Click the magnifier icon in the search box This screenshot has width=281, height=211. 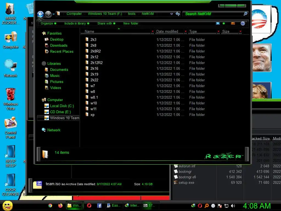point(245,14)
